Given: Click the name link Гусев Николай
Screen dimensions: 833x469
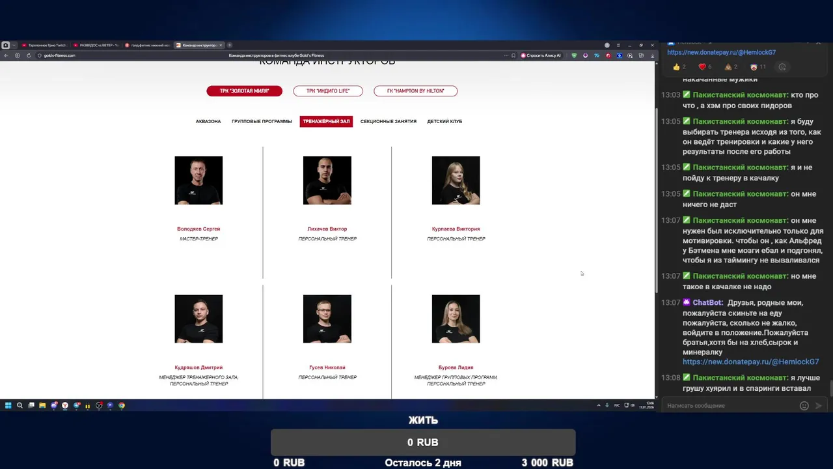Looking at the screenshot, I should (x=327, y=367).
